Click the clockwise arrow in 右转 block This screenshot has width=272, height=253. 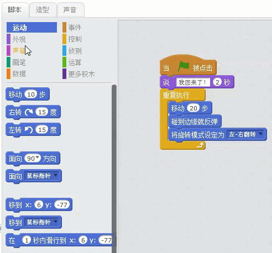(x=29, y=112)
